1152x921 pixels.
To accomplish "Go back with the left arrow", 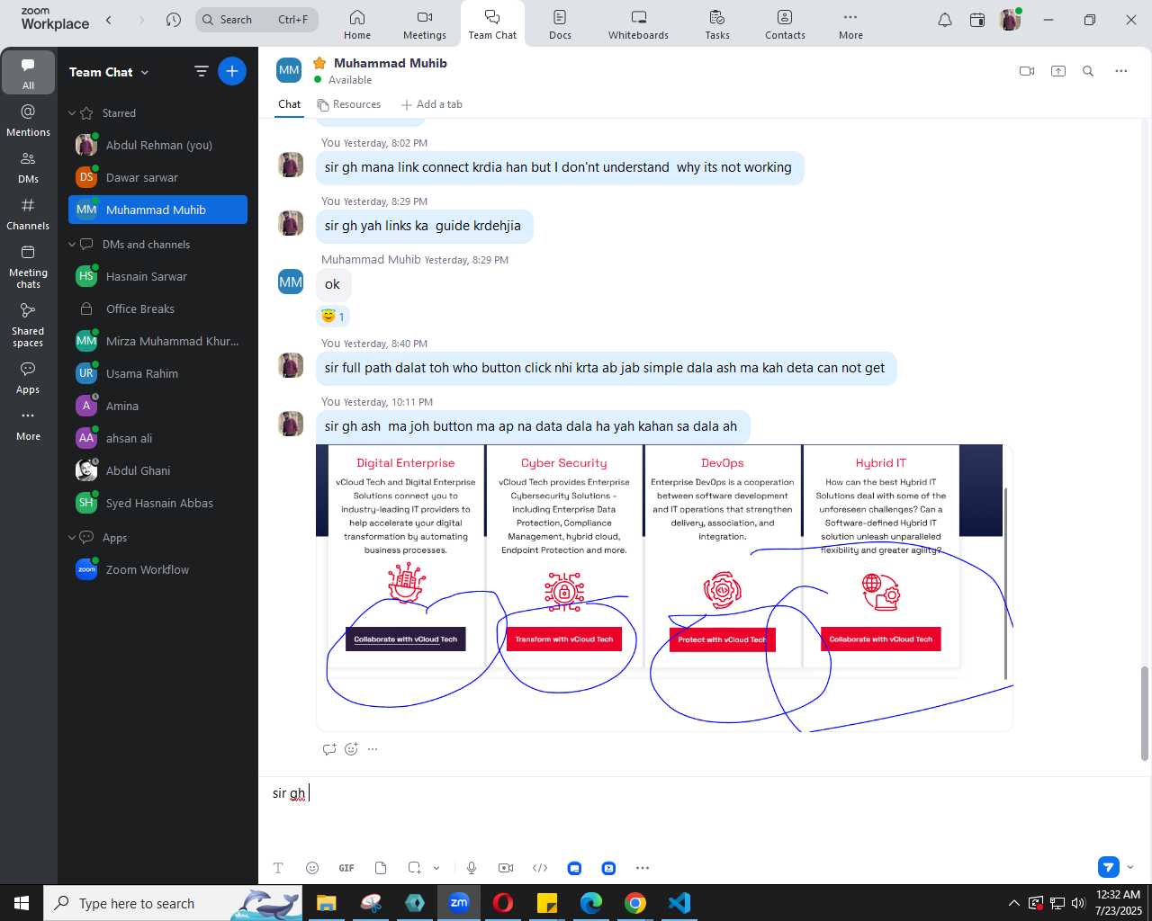I will [x=109, y=20].
